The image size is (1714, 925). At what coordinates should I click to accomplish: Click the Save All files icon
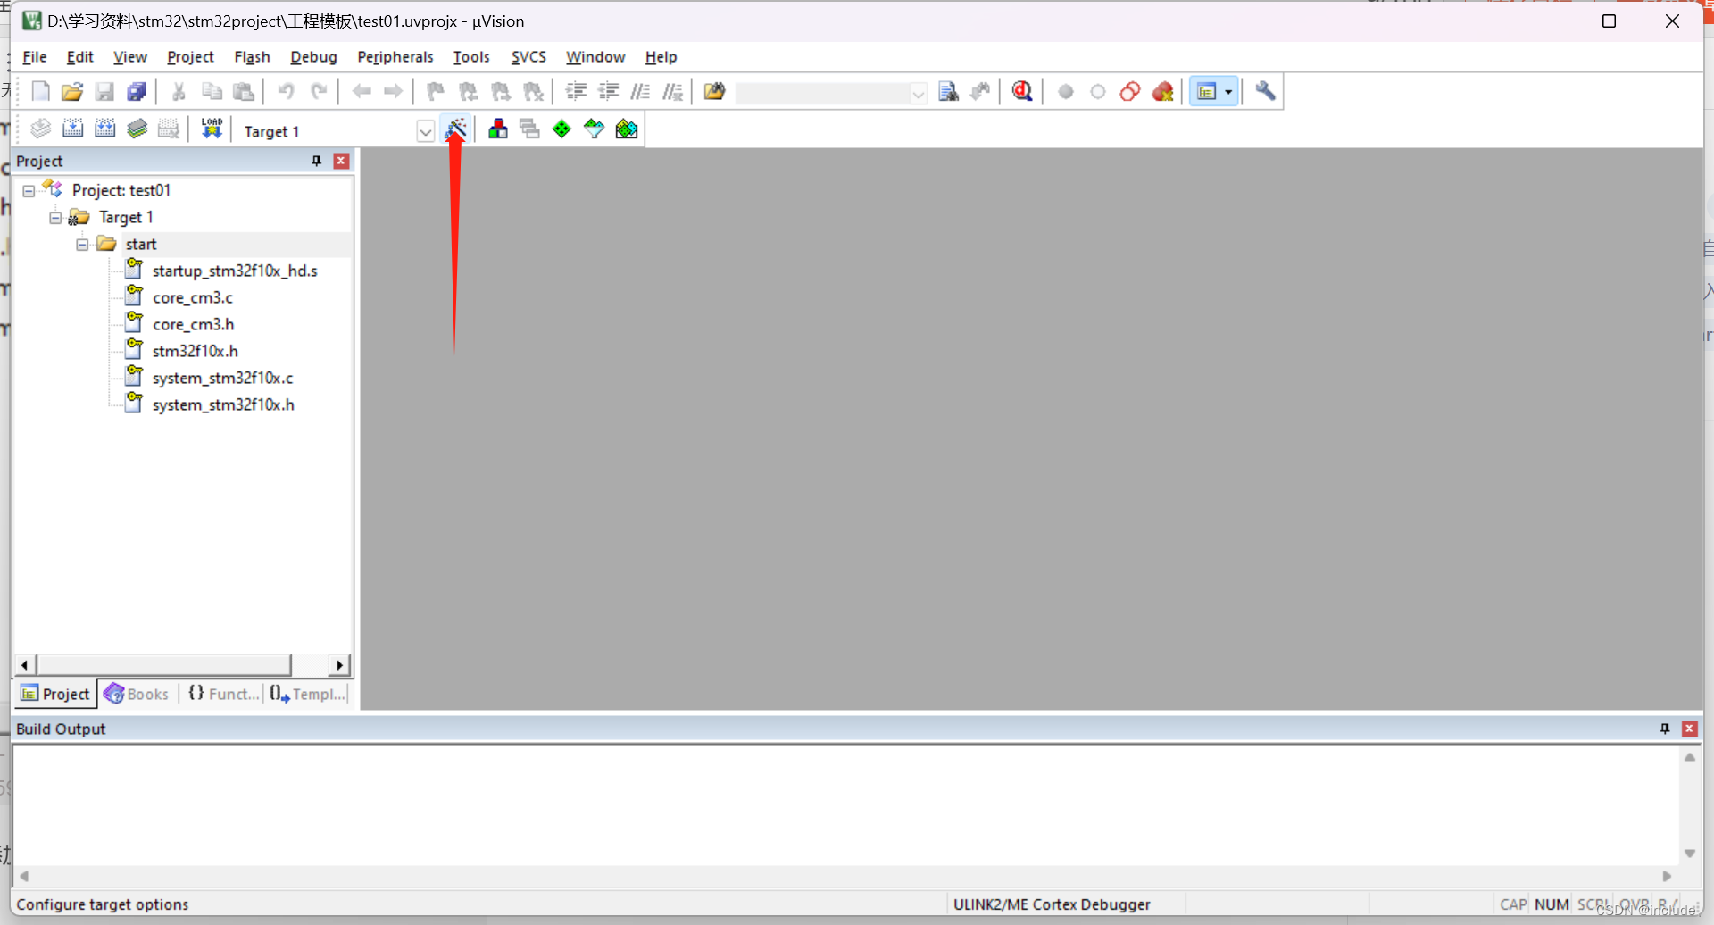tap(137, 92)
